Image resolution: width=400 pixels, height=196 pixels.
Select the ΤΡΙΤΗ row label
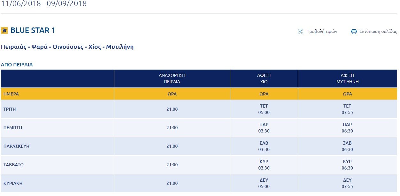[10, 109]
